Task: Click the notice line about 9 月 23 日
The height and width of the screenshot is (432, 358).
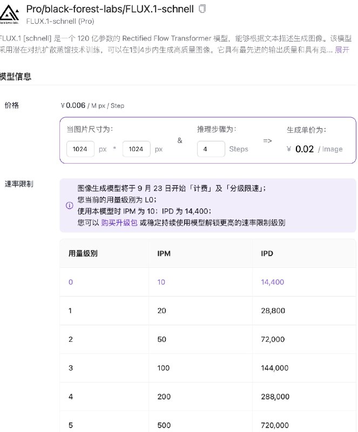Action: tap(171, 188)
